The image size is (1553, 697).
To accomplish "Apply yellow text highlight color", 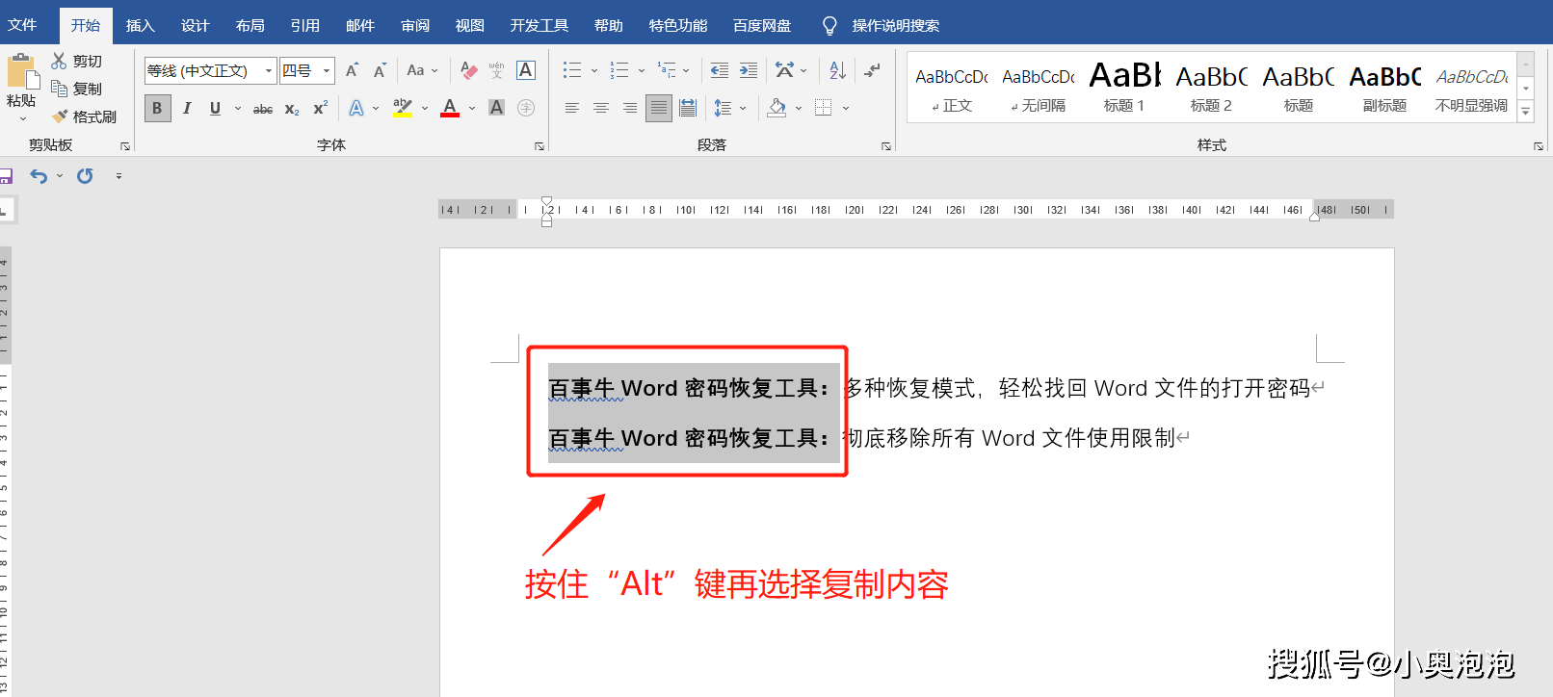I will click(x=403, y=108).
